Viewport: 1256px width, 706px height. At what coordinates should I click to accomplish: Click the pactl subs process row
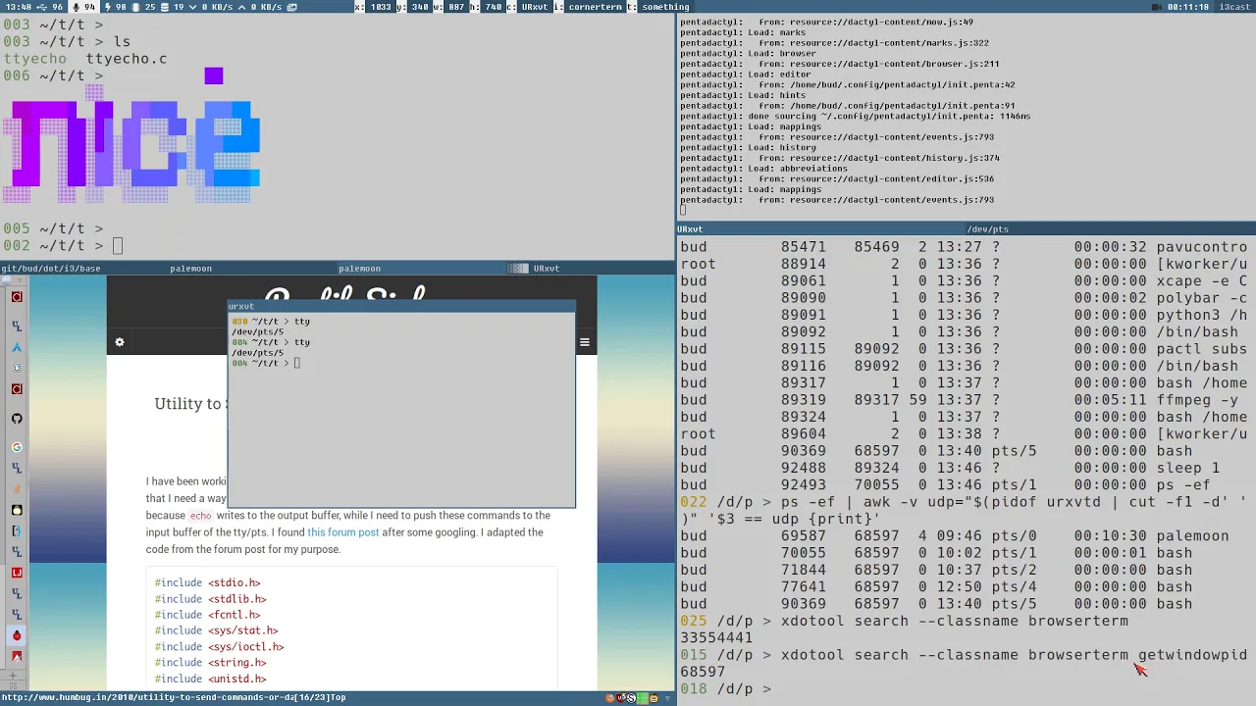[964, 349]
